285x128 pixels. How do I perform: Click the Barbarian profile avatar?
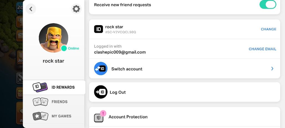(54, 38)
